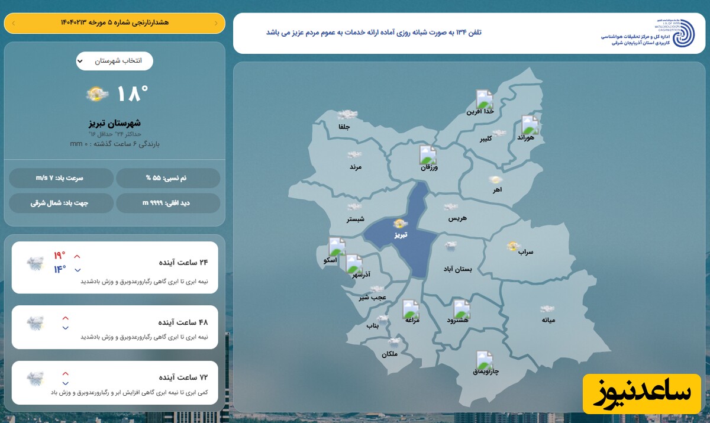710x423 pixels.
Task: Click the Heris county label on map
Action: (x=457, y=218)
